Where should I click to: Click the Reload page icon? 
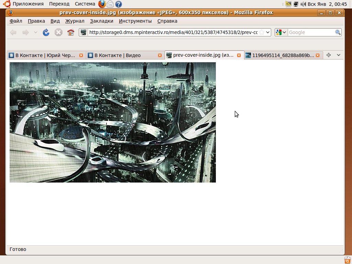click(x=46, y=32)
